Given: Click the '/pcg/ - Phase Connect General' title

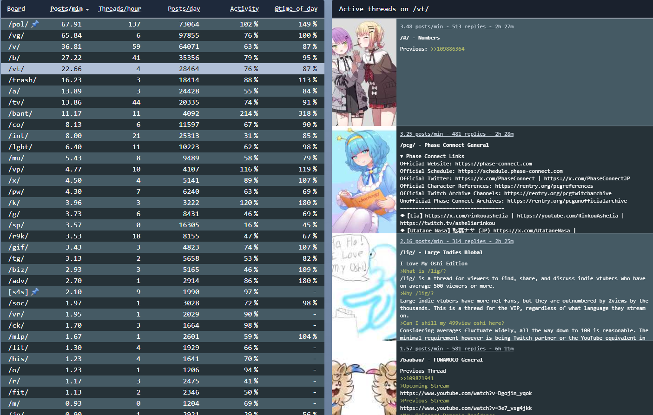Looking at the screenshot, I should point(444,145).
